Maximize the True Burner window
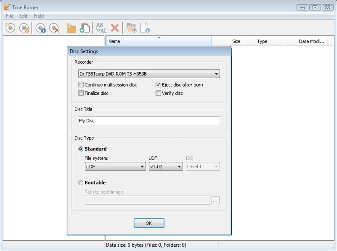The width and height of the screenshot is (337, 251). point(315,8)
